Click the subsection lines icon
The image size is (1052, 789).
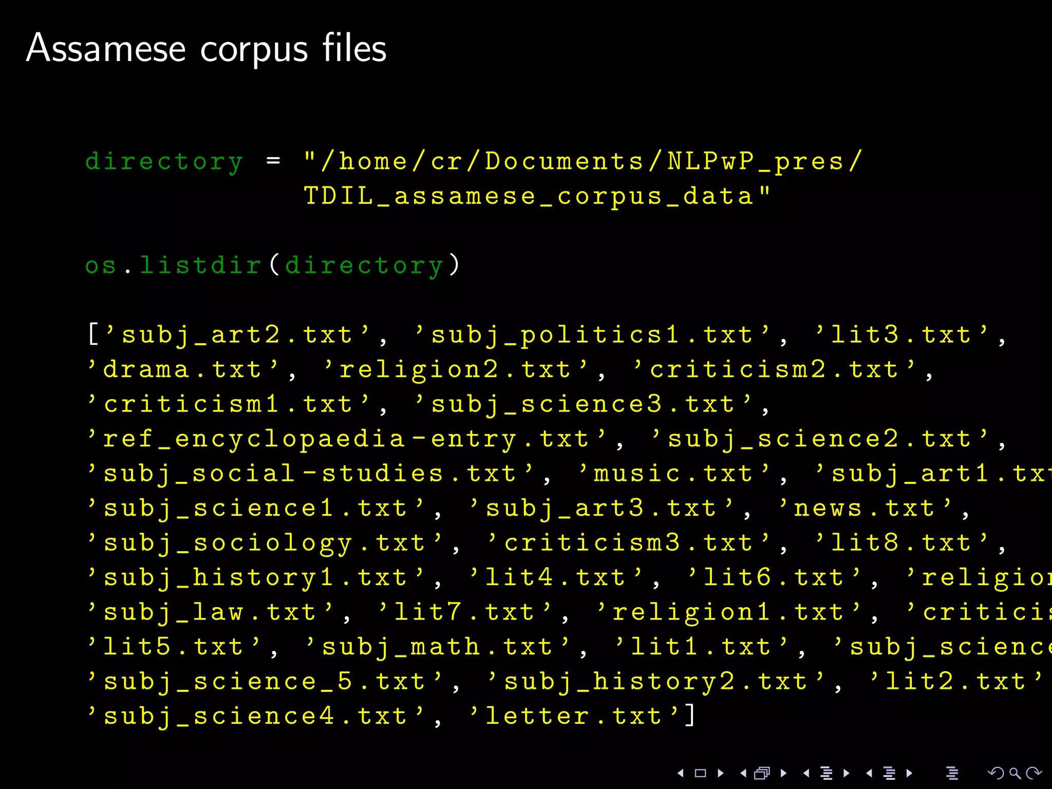(x=826, y=773)
